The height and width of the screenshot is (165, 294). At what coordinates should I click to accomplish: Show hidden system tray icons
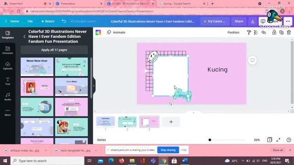coord(243,161)
